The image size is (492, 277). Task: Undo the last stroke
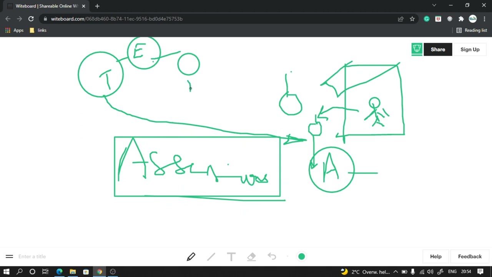pyautogui.click(x=272, y=257)
